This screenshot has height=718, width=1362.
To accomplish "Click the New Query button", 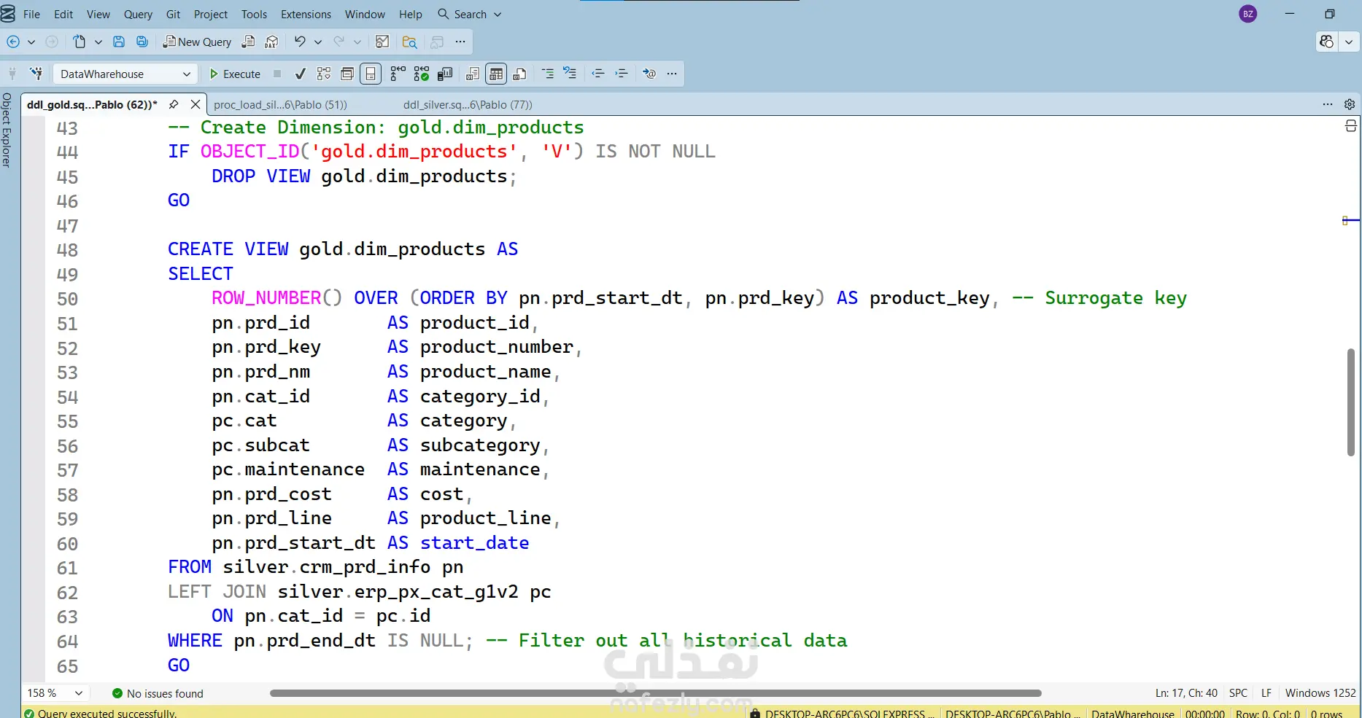I will click(197, 42).
